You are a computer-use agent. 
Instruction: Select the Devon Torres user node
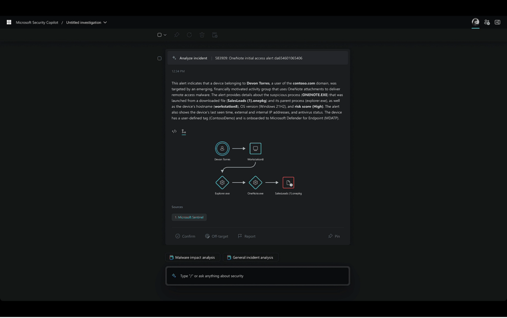pyautogui.click(x=222, y=149)
